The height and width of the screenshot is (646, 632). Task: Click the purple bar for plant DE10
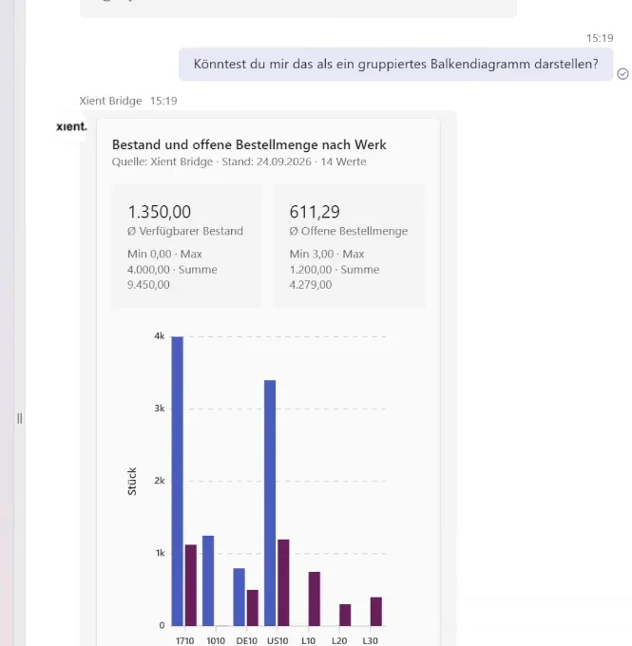[253, 608]
